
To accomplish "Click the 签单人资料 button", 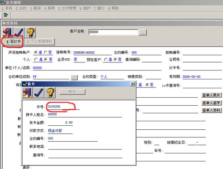I will click(x=211, y=110).
